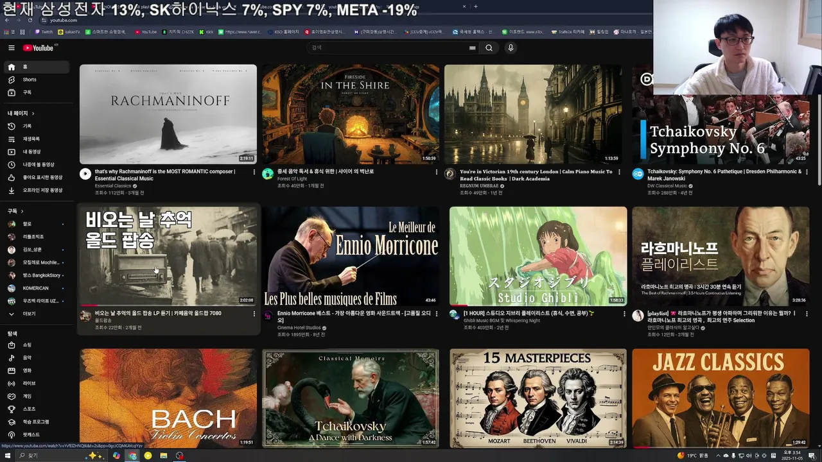Open 좋아요 표시한 동영상 (Liked videos)
The width and height of the screenshot is (822, 462).
pyautogui.click(x=37, y=178)
